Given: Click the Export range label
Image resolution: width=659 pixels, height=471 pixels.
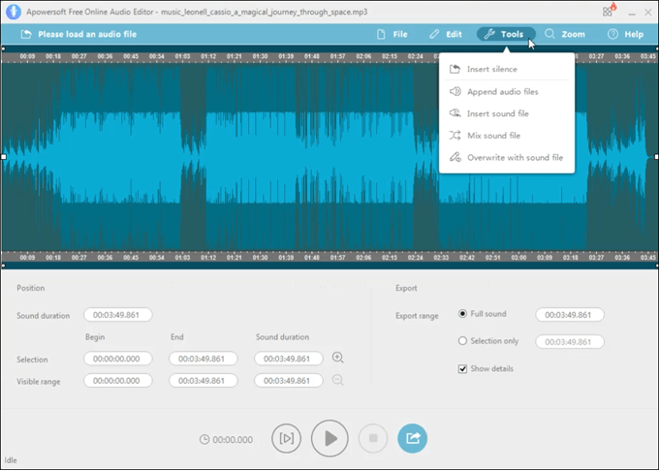Looking at the screenshot, I should (417, 316).
